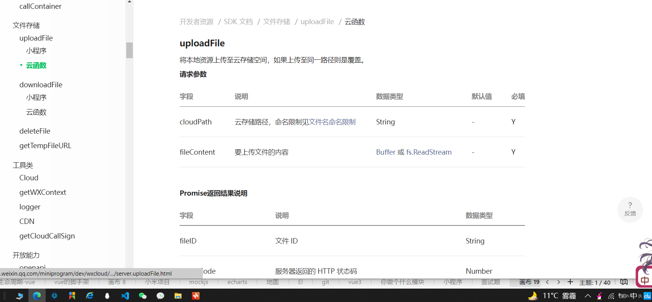Go to the previous canvas arrow
652x302 pixels.
point(548,282)
